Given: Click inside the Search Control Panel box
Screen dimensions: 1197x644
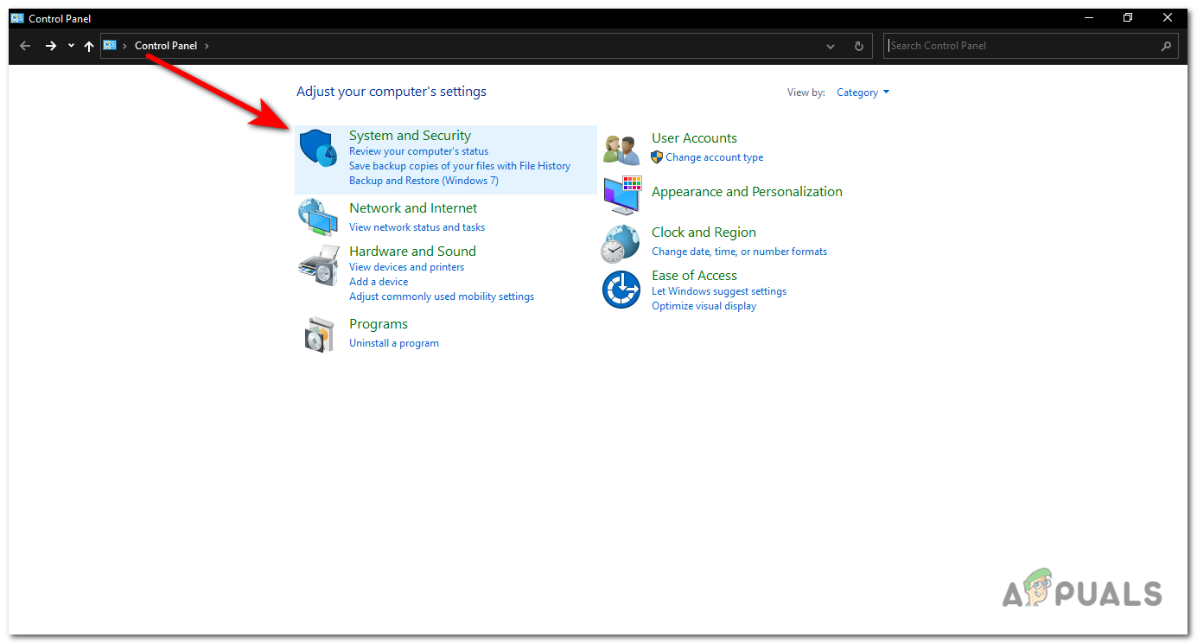Looking at the screenshot, I should point(994,45).
